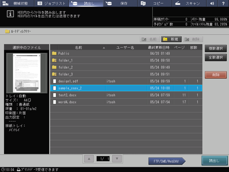This screenshot has height=172, width=229.
Task: Click the folder_2 folder icon
Action: [x=54, y=67]
